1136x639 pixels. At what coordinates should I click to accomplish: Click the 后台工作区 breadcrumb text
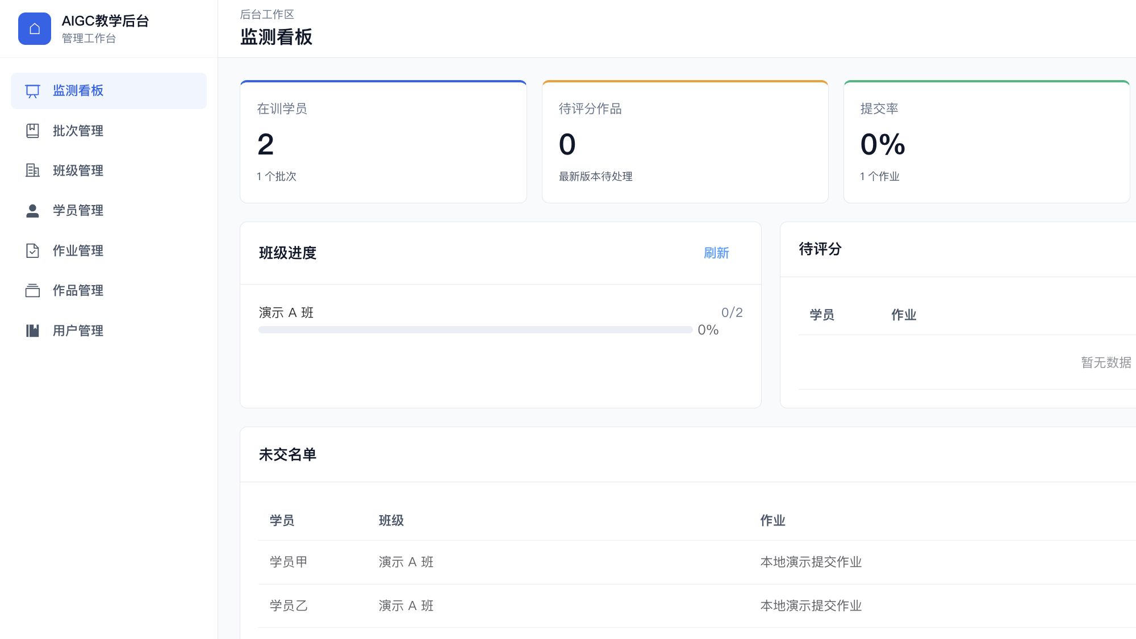click(x=267, y=14)
